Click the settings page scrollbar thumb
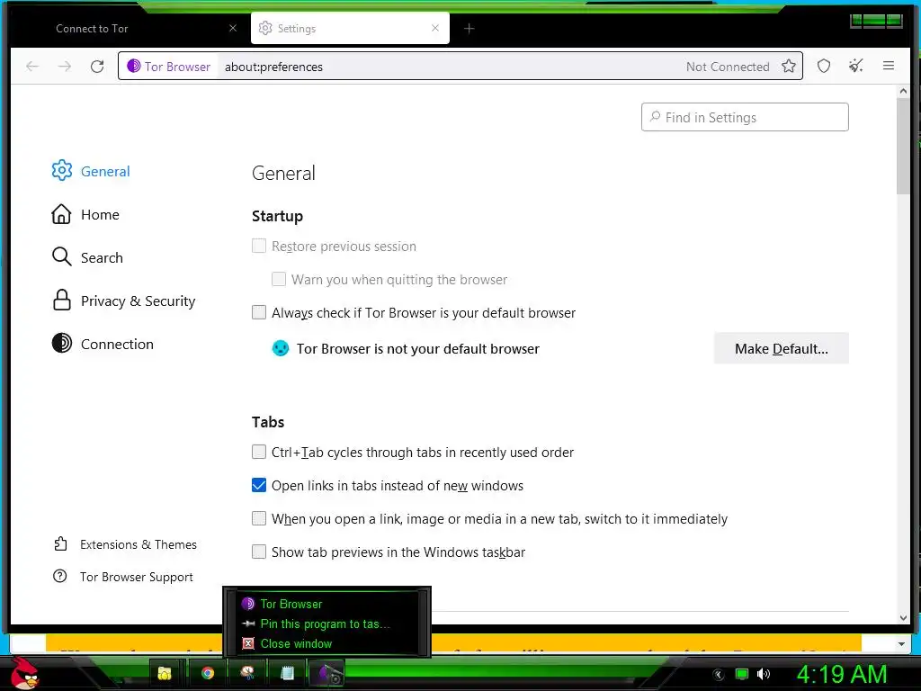The height and width of the screenshot is (691, 921). pyautogui.click(x=903, y=146)
